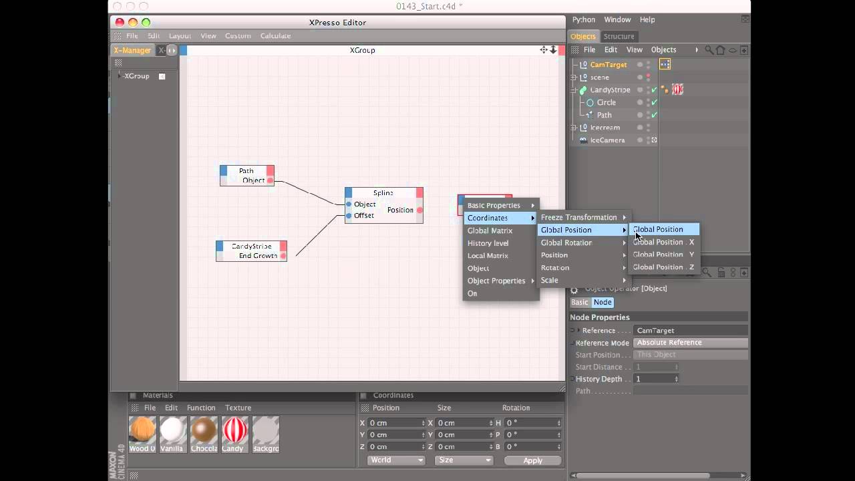Toggle CamTarget layer dot
This screenshot has width=855, height=481.
coord(640,65)
